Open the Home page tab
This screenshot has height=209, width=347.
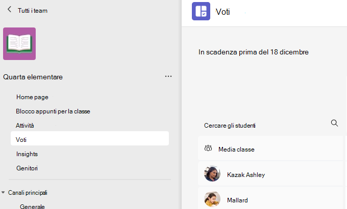[32, 97]
